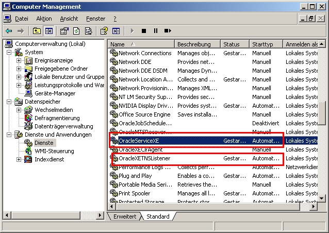Image resolution: width=329 pixels, height=233 pixels.
Task: Expand the Leistungsprotokolle node
Action: [19, 85]
